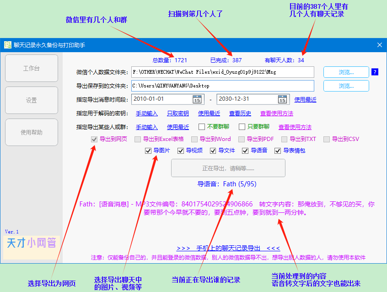
Task: Enable the 只要群聊 checkbox
Action: [242, 127]
